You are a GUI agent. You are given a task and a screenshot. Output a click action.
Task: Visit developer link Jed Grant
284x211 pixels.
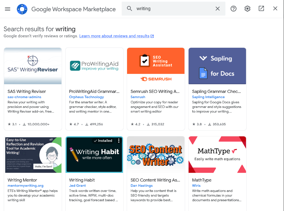coord(77,186)
